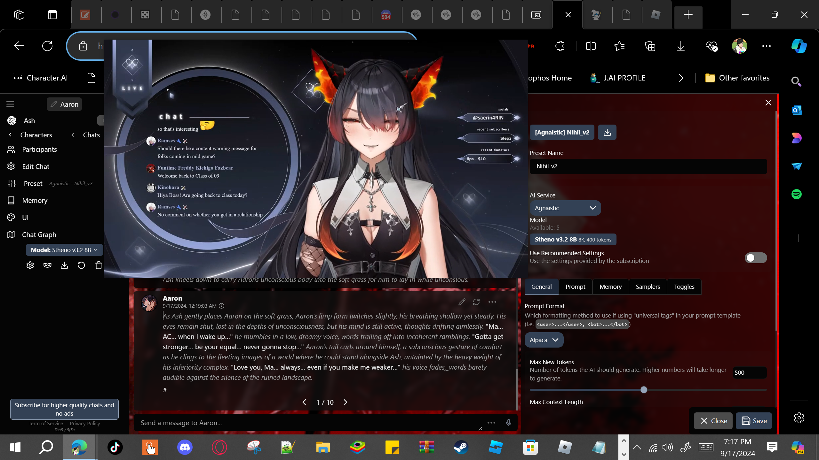Expand the Agnaistic AI Service dropdown
The height and width of the screenshot is (460, 819).
pyautogui.click(x=565, y=208)
